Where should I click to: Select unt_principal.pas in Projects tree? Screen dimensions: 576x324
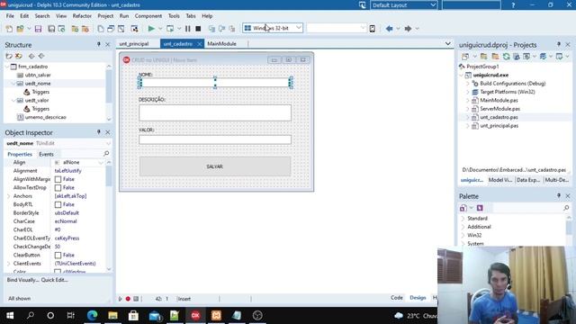(499, 126)
